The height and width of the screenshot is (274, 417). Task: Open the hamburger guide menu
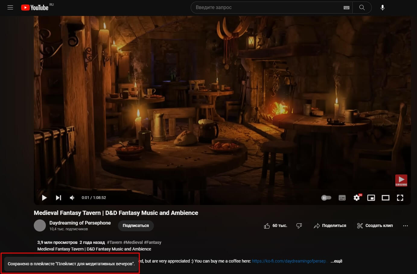point(10,8)
